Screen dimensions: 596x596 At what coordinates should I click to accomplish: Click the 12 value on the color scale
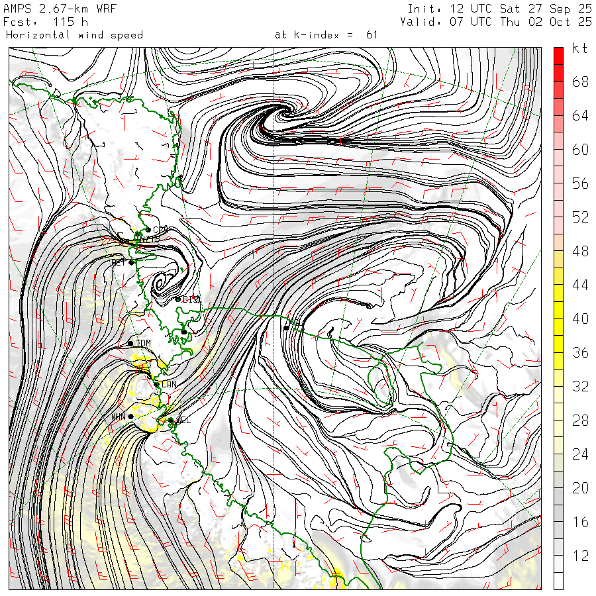580,556
